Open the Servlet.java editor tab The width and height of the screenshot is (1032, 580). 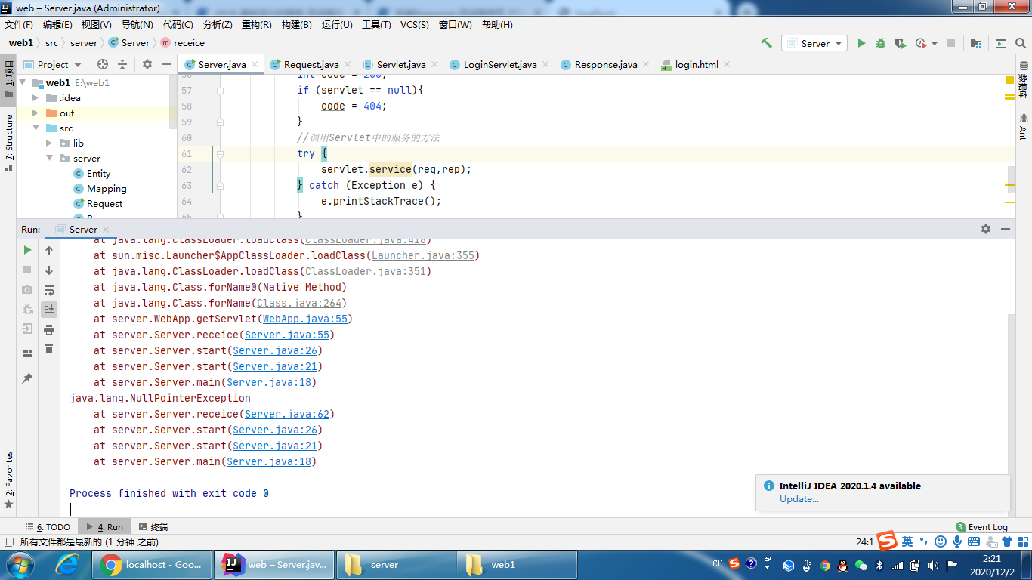pos(400,64)
